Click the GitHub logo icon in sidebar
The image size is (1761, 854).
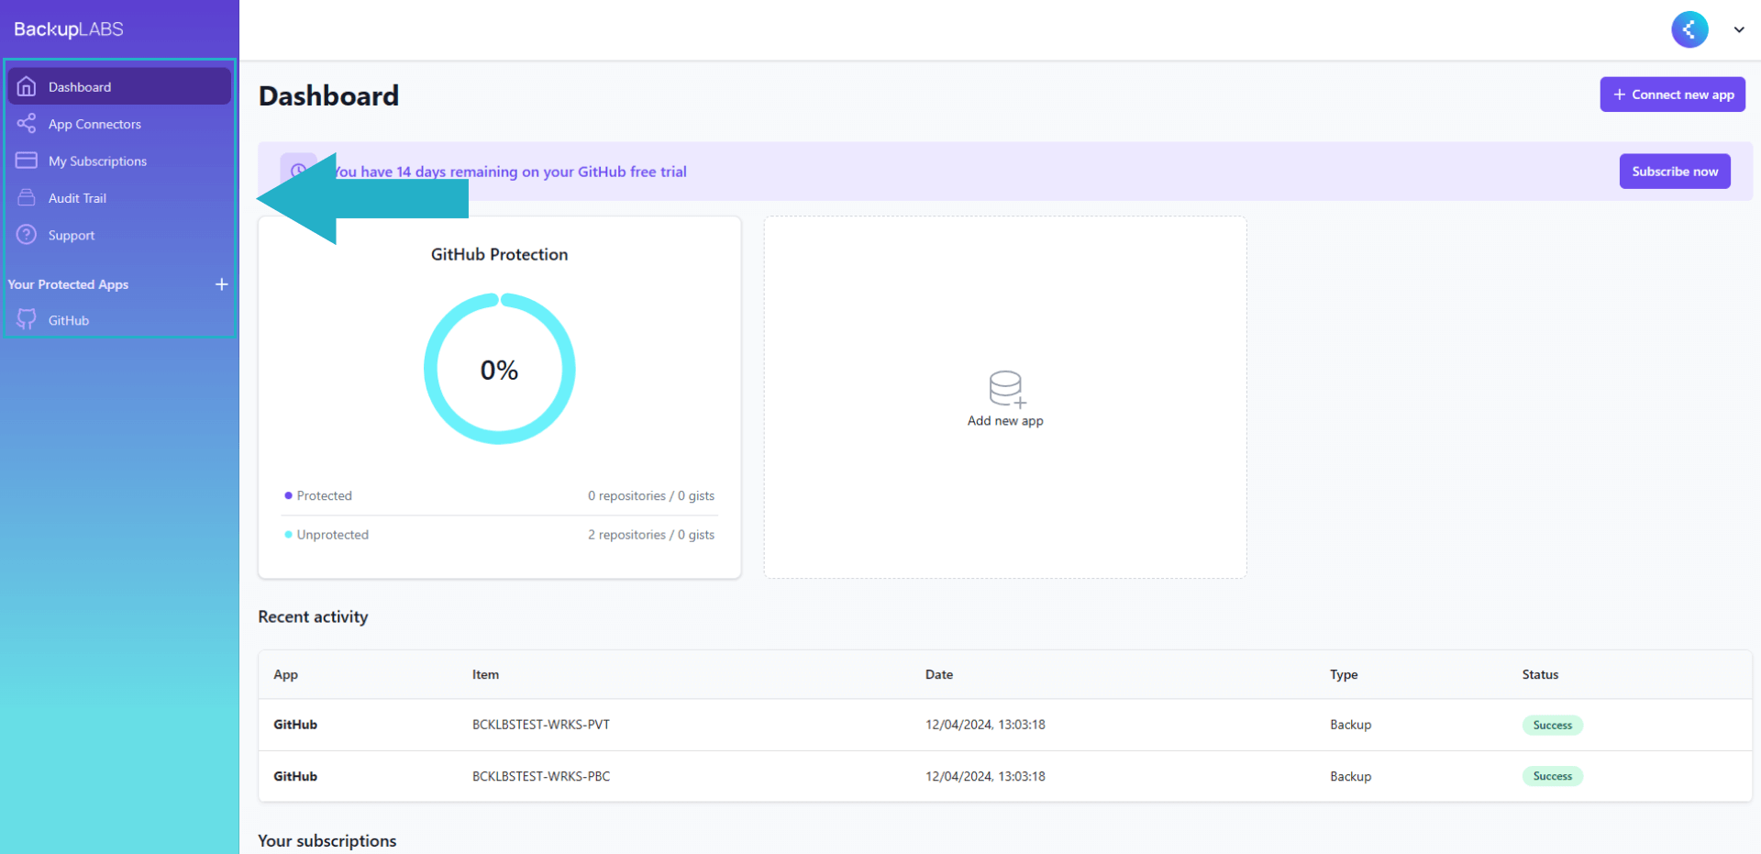pyautogui.click(x=27, y=319)
